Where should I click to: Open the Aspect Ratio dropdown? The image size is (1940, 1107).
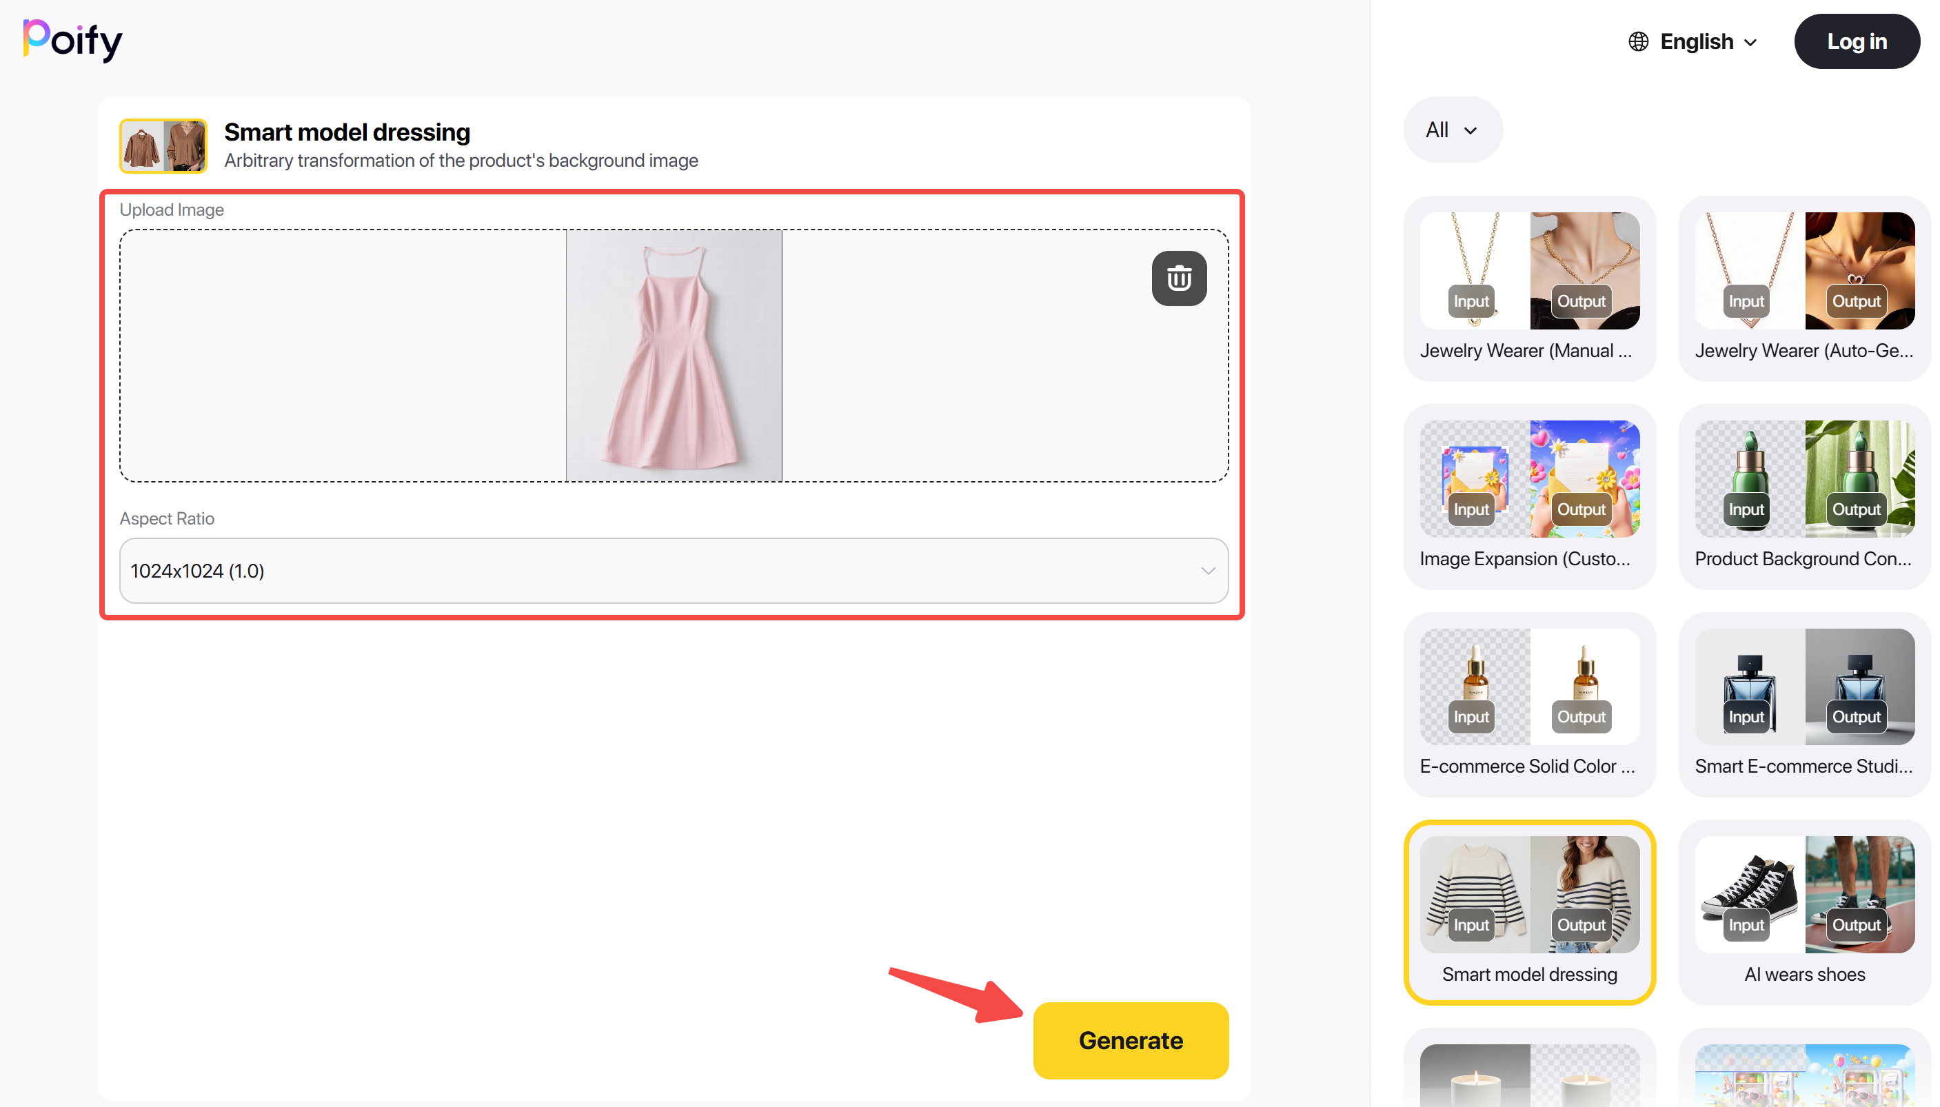[674, 570]
